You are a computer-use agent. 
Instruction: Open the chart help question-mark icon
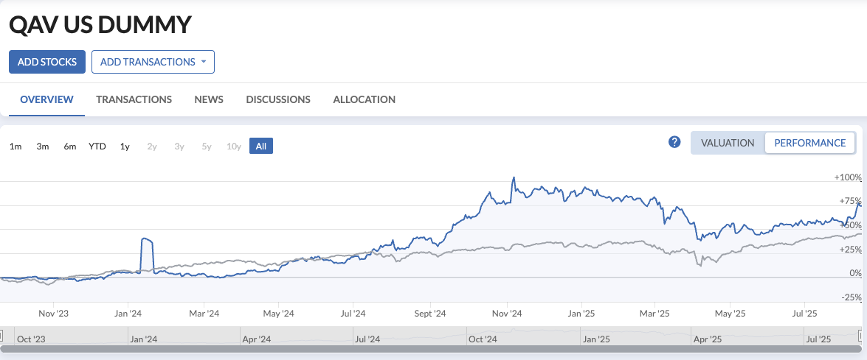674,142
